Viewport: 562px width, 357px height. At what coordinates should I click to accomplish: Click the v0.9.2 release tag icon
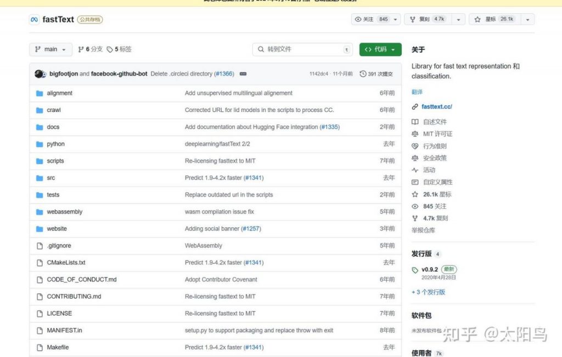point(415,270)
